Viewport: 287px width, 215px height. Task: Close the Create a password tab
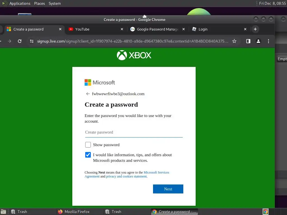coord(60,29)
